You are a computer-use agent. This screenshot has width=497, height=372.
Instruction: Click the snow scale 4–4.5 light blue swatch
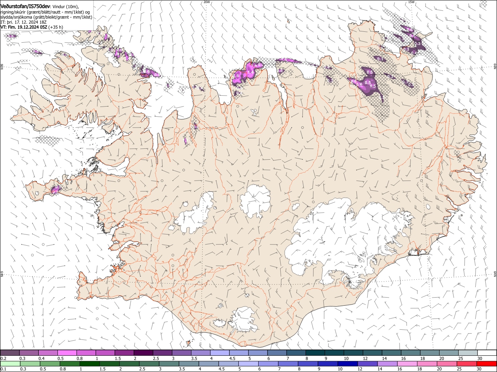219,353
